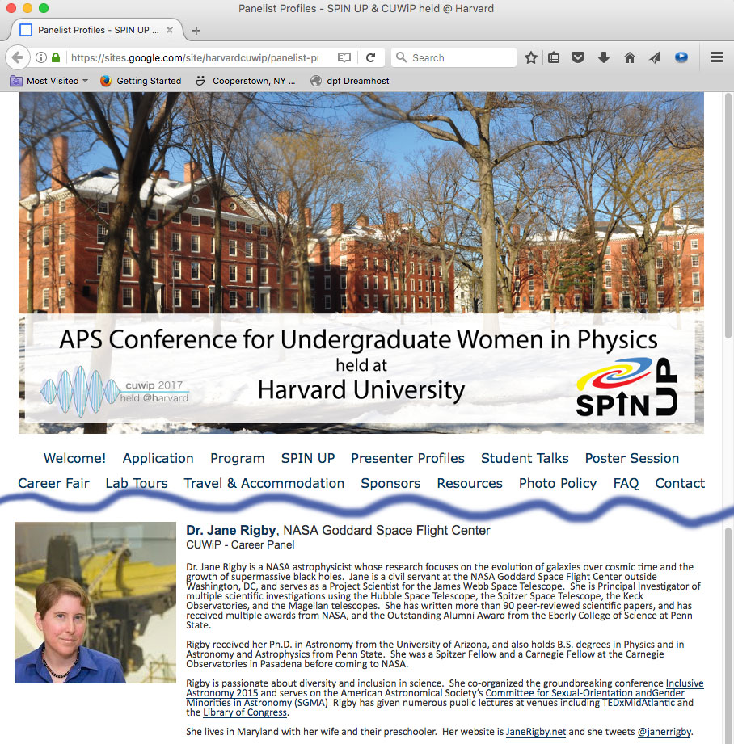This screenshot has height=744, width=734.
Task: Open the Program page
Action: 238,458
